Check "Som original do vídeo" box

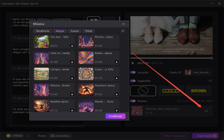point(179,101)
